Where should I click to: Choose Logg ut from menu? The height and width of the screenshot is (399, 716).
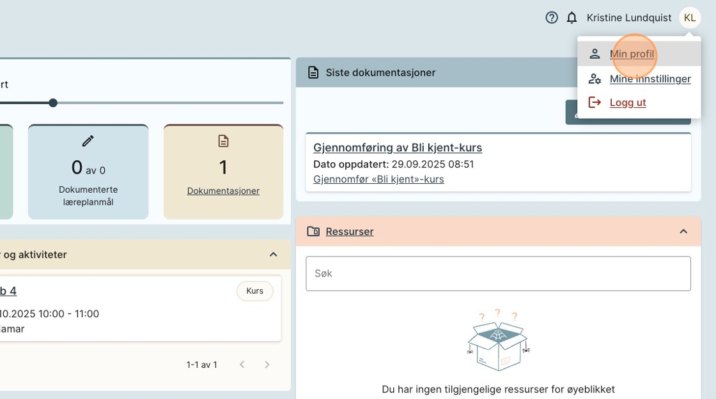click(627, 102)
